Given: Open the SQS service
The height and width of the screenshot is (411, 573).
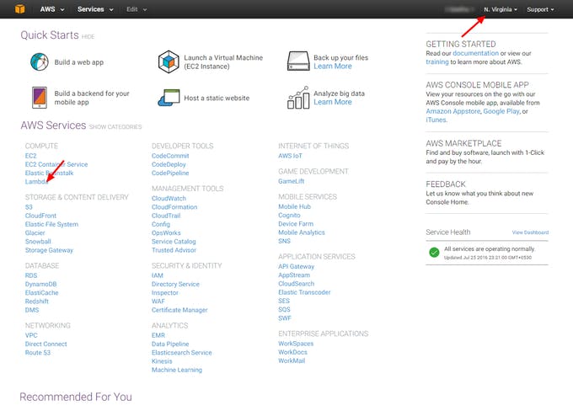Looking at the screenshot, I should click(x=284, y=309).
